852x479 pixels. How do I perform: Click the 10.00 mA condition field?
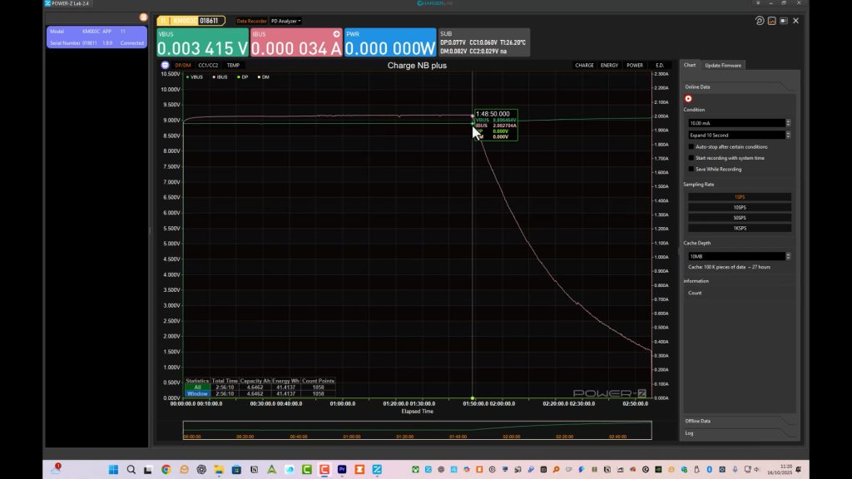point(736,123)
